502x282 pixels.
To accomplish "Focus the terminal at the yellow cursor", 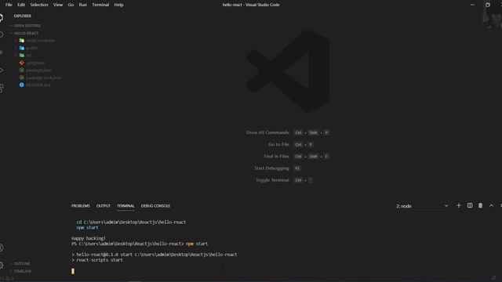I will [x=73, y=271].
